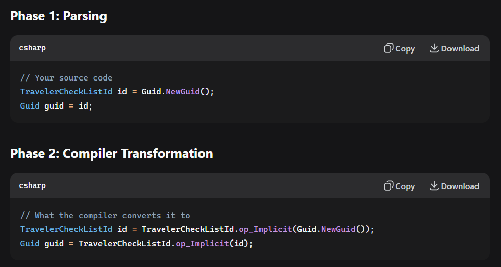Click "op_Implicit" before "(Guid.NewGuid())"

pos(266,229)
